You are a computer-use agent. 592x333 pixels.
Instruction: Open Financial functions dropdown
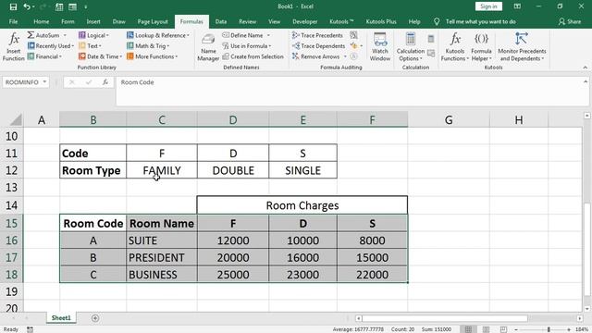44,56
